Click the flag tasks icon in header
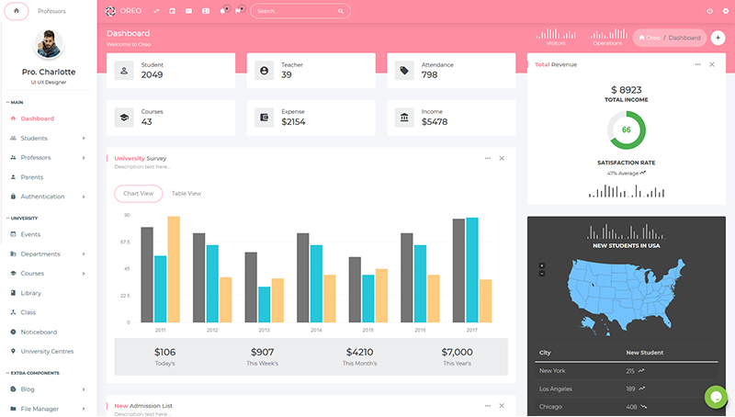The image size is (735, 417). point(239,11)
